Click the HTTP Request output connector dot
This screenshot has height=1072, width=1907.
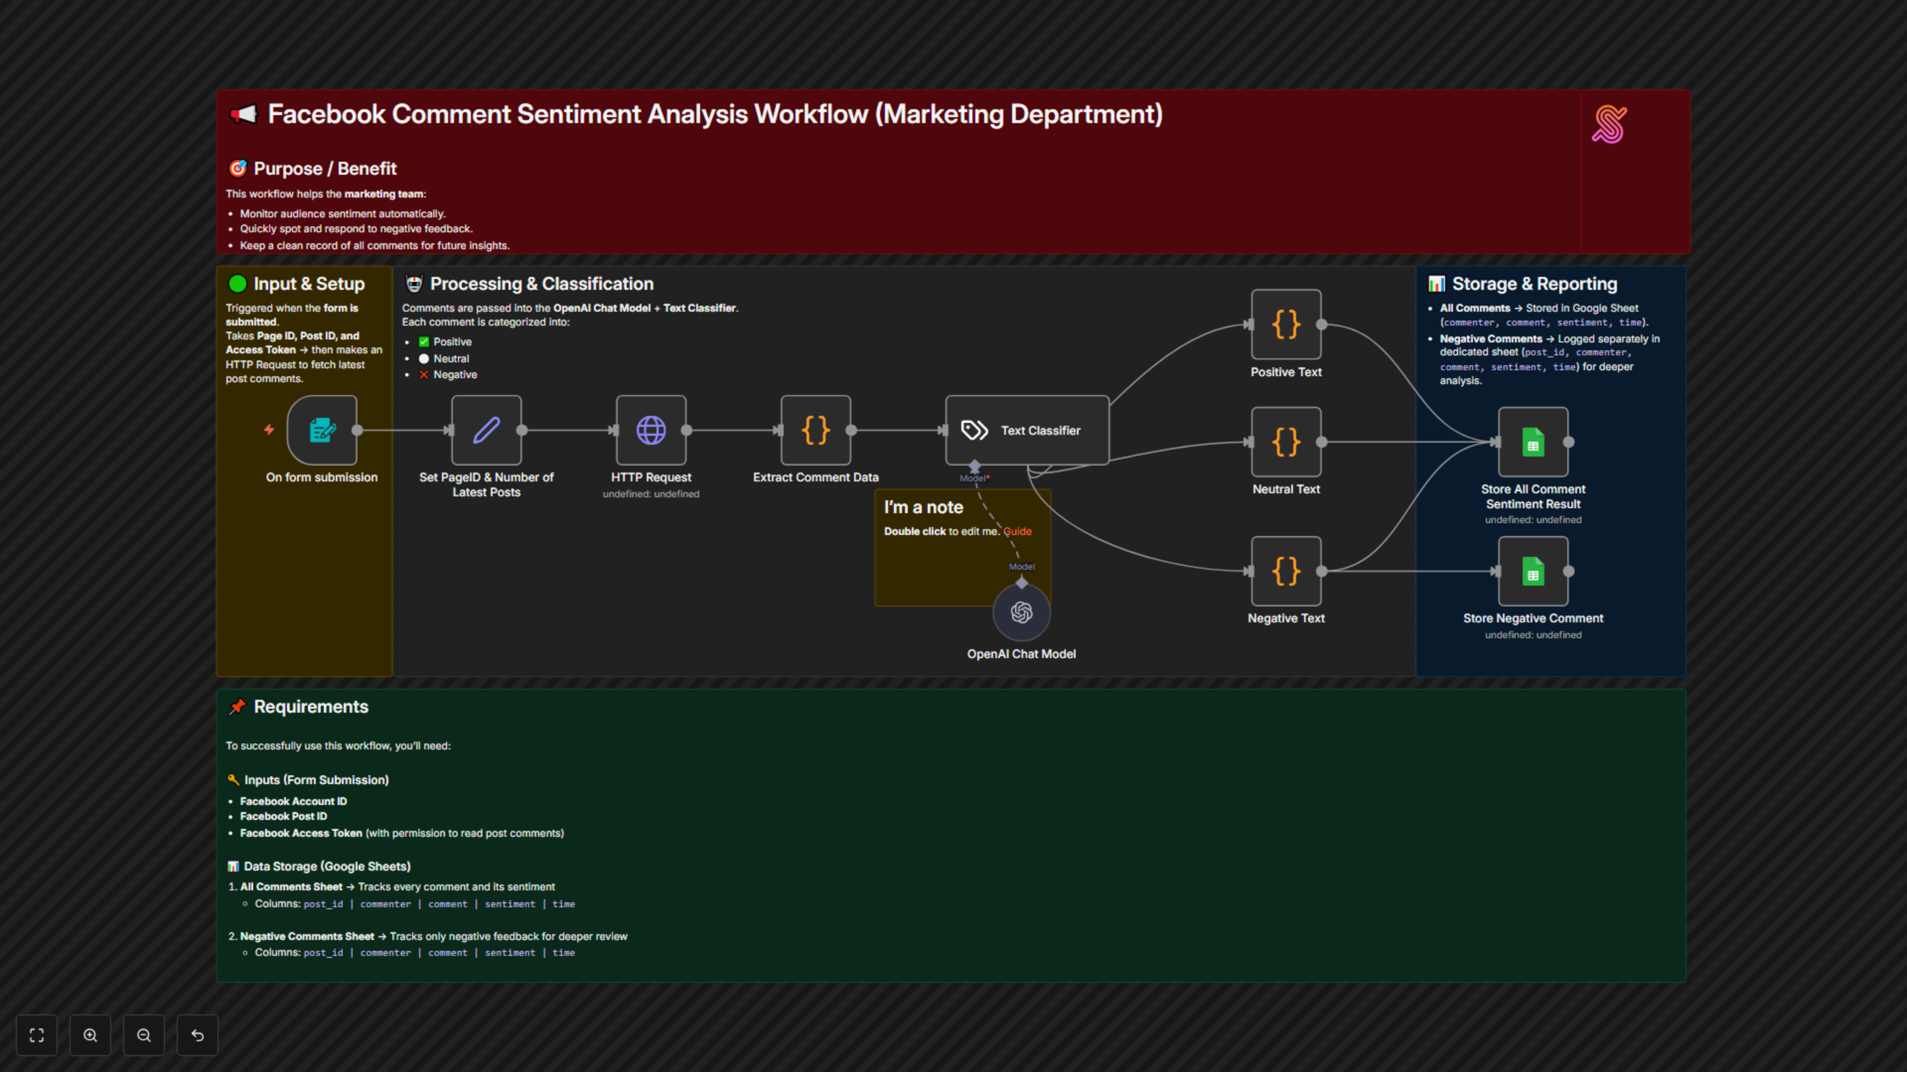(x=686, y=430)
